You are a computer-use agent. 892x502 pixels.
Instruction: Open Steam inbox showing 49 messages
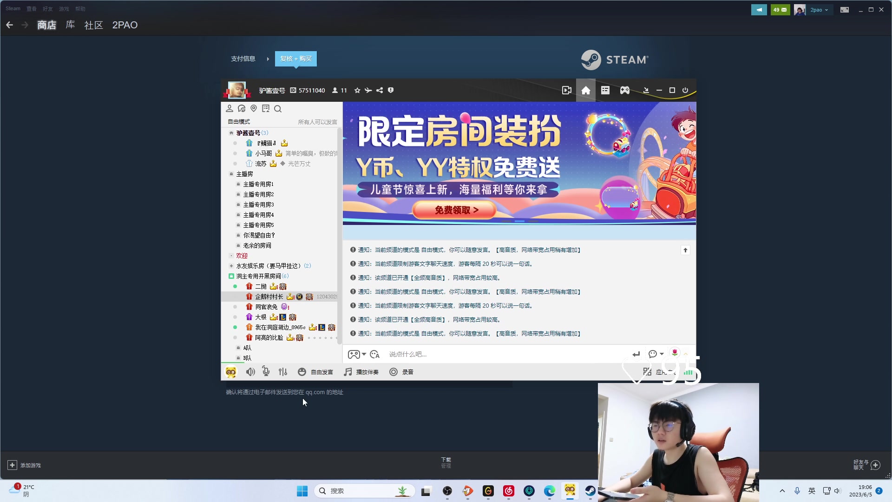[780, 10]
